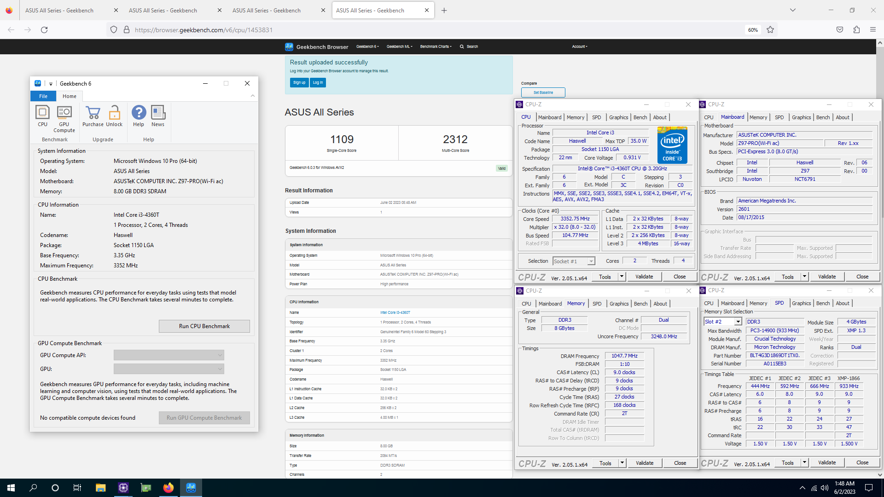Switch to Geekbench taskbar icon
Screen dimensions: 884x497
pyautogui.click(x=191, y=488)
